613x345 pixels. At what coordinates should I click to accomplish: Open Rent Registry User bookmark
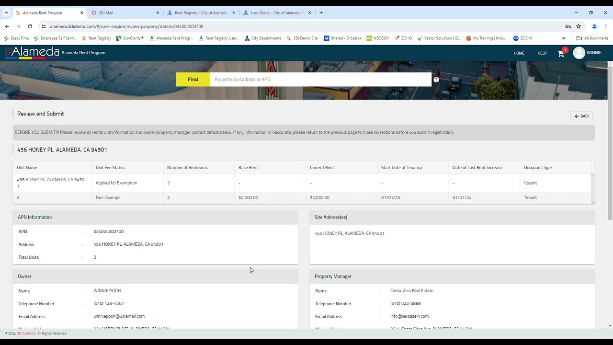[x=219, y=38]
